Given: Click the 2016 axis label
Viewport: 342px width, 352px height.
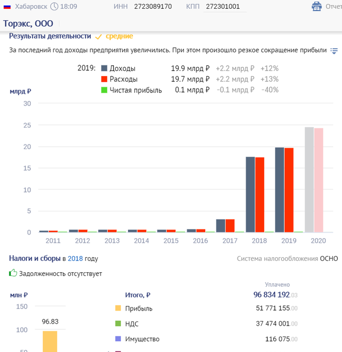Looking at the screenshot, I should (x=201, y=241).
